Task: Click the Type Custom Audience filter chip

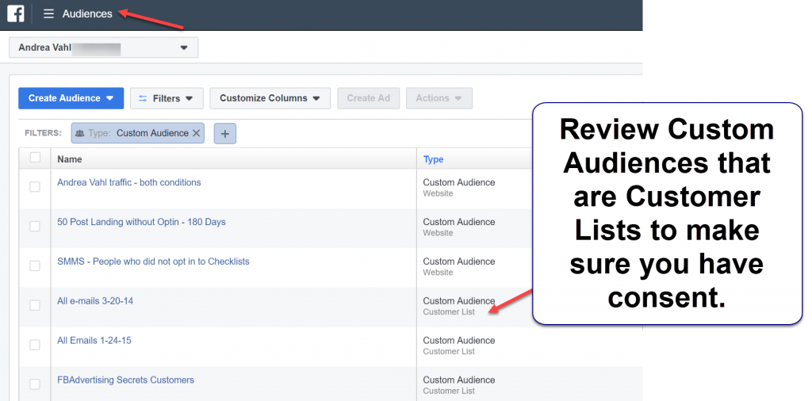Action: 138,133
